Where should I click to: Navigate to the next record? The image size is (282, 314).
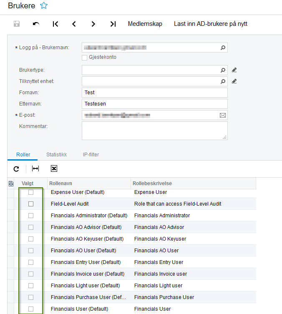pyautogui.click(x=93, y=24)
